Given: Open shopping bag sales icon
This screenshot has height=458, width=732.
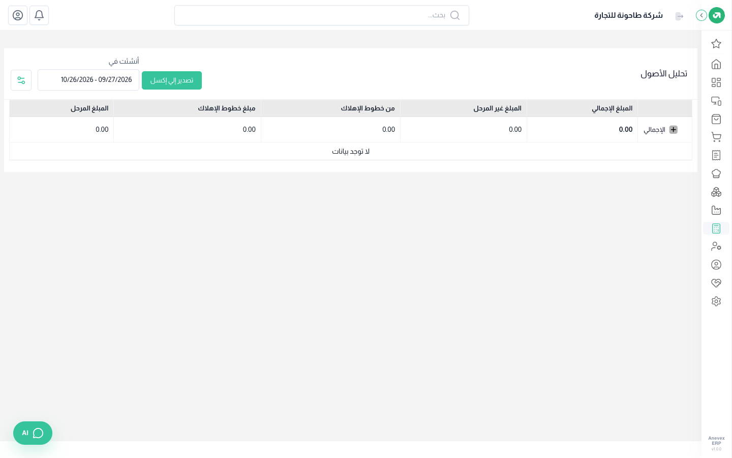Looking at the screenshot, I should click(x=716, y=119).
